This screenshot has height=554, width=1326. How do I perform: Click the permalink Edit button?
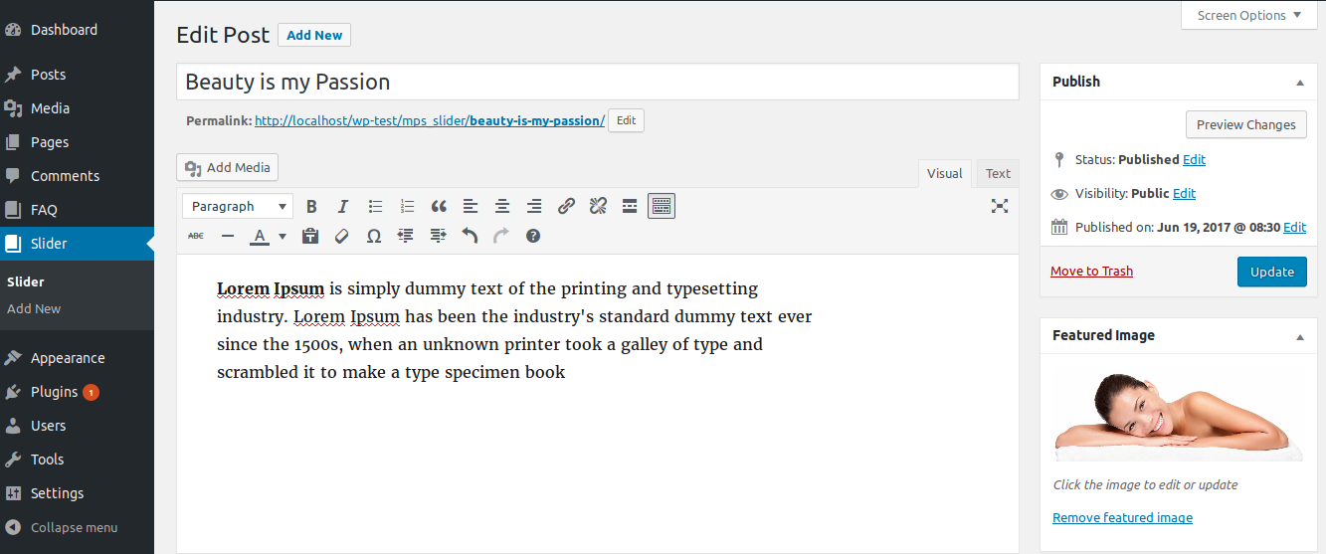click(x=626, y=120)
